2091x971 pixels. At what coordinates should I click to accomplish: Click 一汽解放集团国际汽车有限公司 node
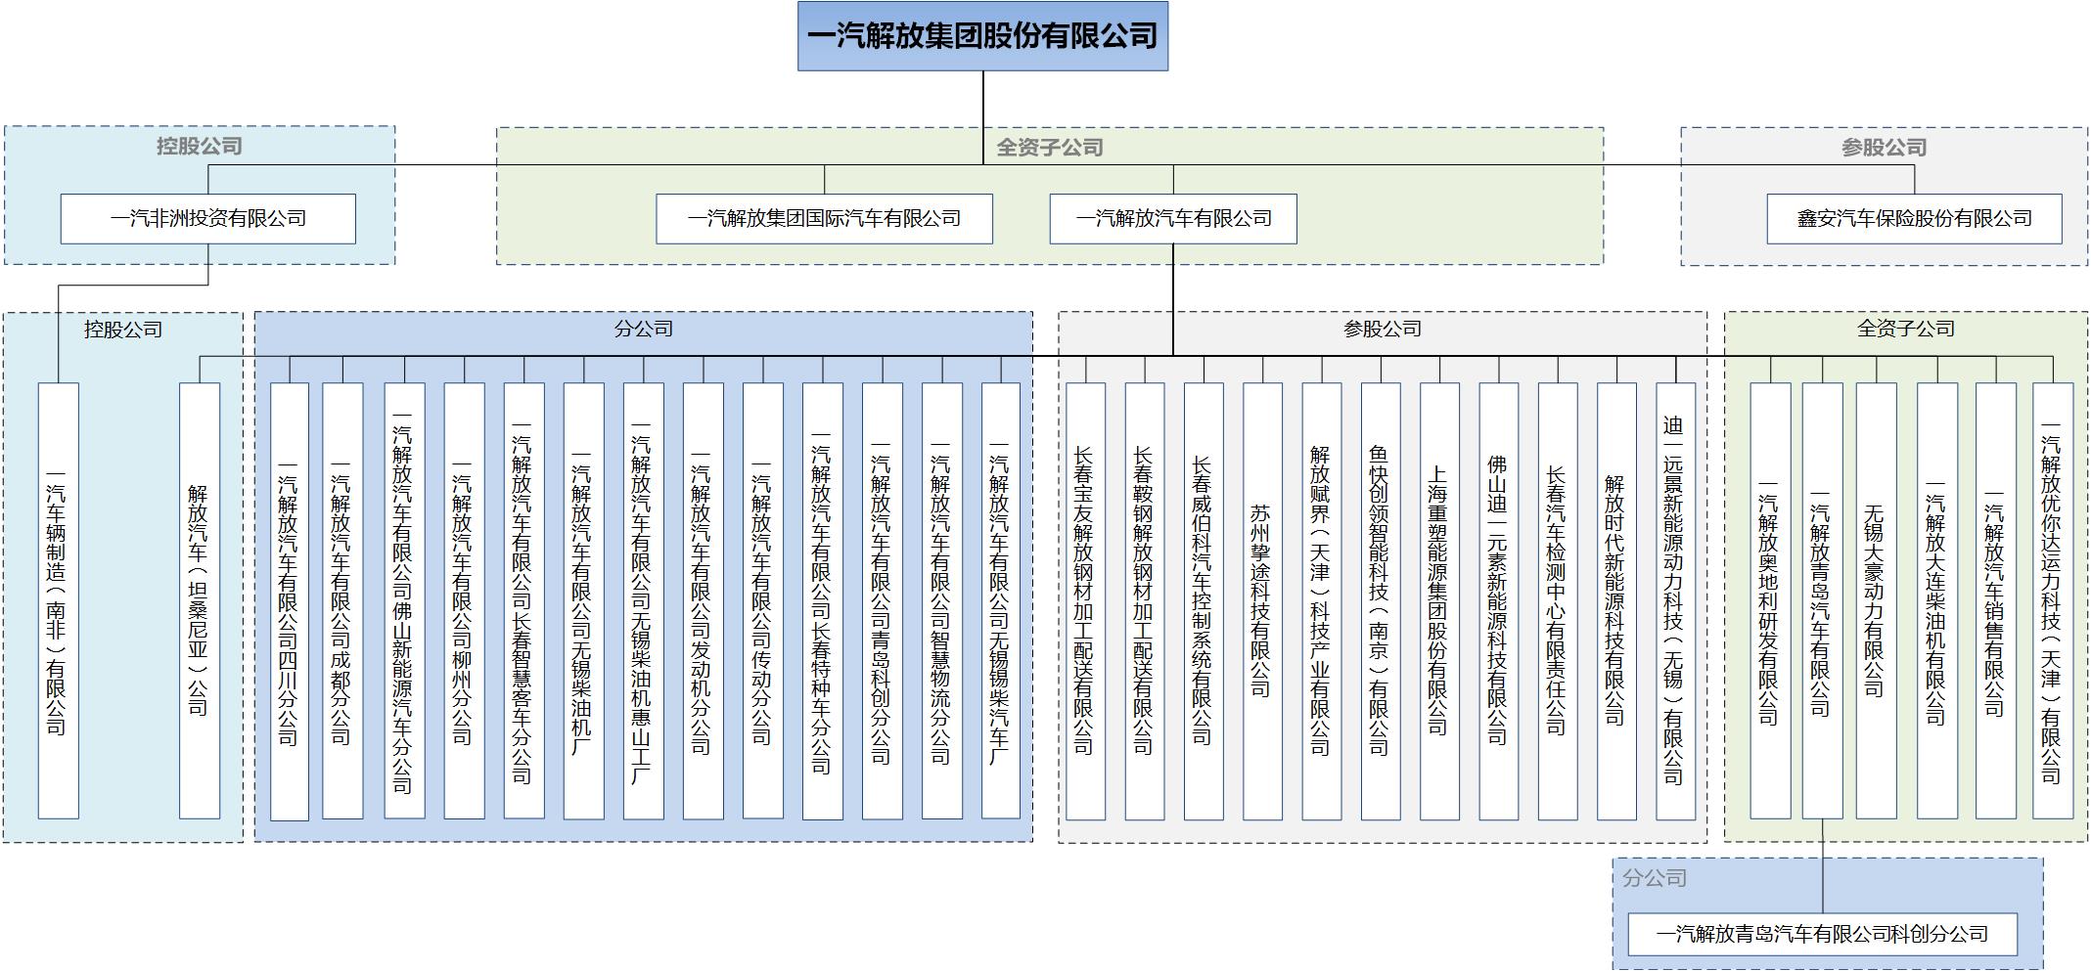point(824,219)
